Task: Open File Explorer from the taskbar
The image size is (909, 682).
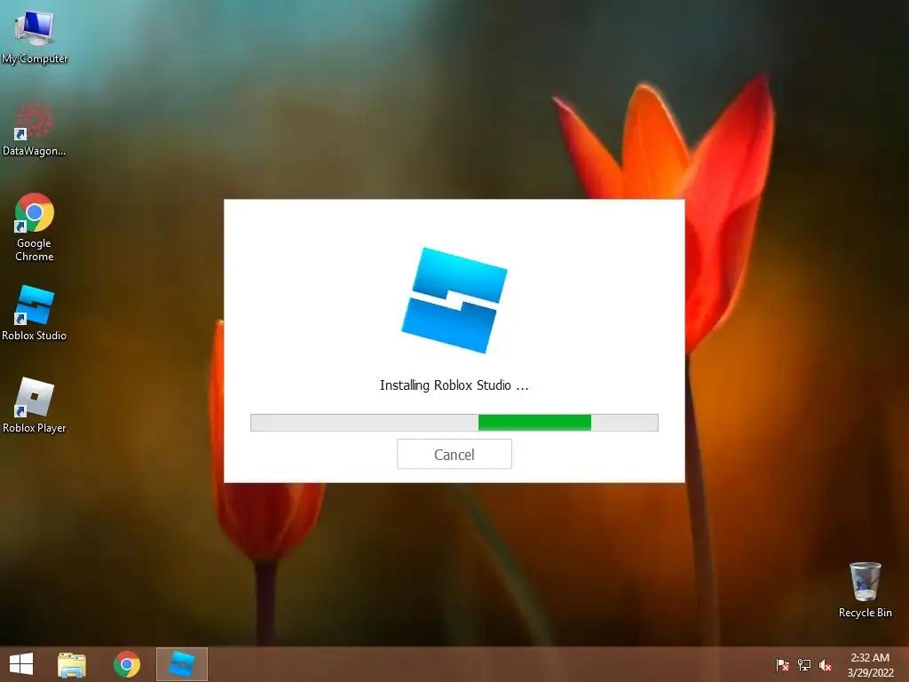Action: pyautogui.click(x=72, y=664)
